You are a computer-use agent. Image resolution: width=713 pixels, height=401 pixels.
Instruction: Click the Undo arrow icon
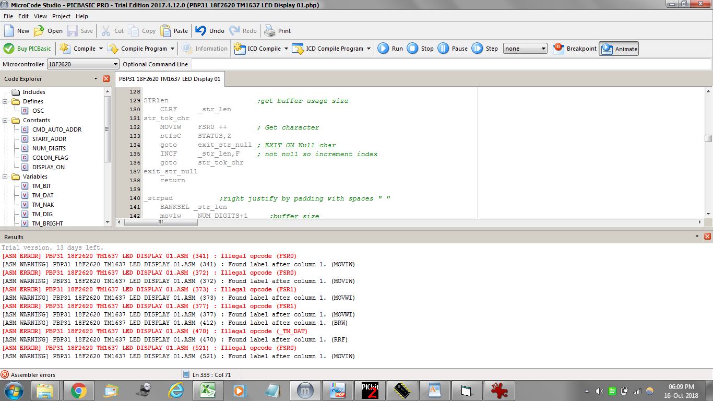(x=201, y=31)
